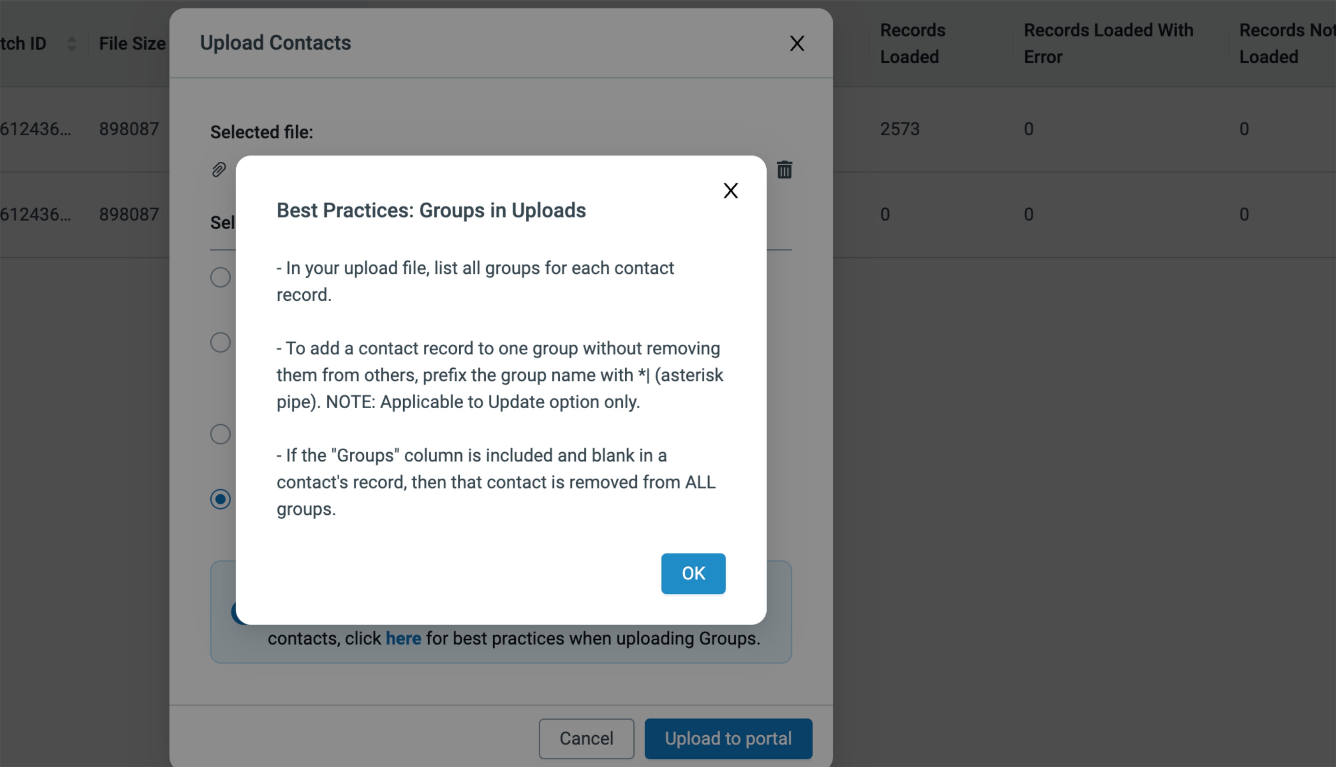Click the File Size column header
Screen dimensions: 1336x767
[132, 44]
